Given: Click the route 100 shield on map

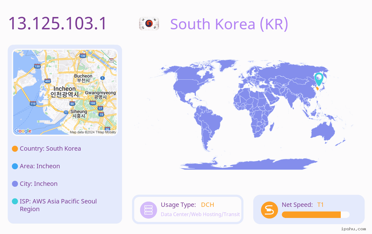Looking at the screenshot, I should coord(93,103).
